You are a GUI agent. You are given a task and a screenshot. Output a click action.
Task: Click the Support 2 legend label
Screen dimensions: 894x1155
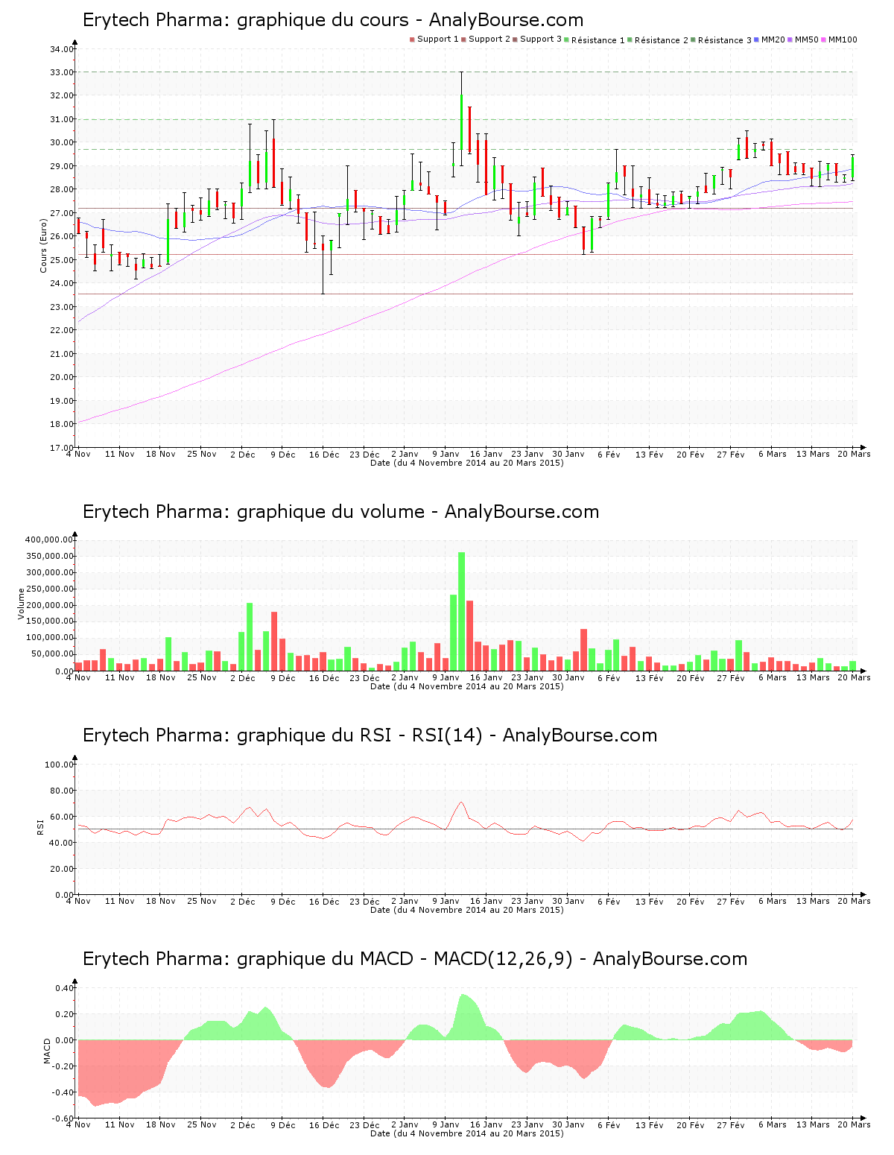point(489,39)
